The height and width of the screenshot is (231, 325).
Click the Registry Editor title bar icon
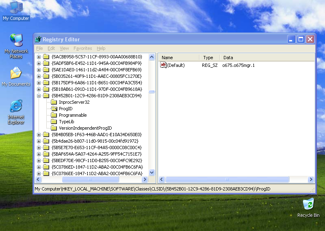[38, 39]
